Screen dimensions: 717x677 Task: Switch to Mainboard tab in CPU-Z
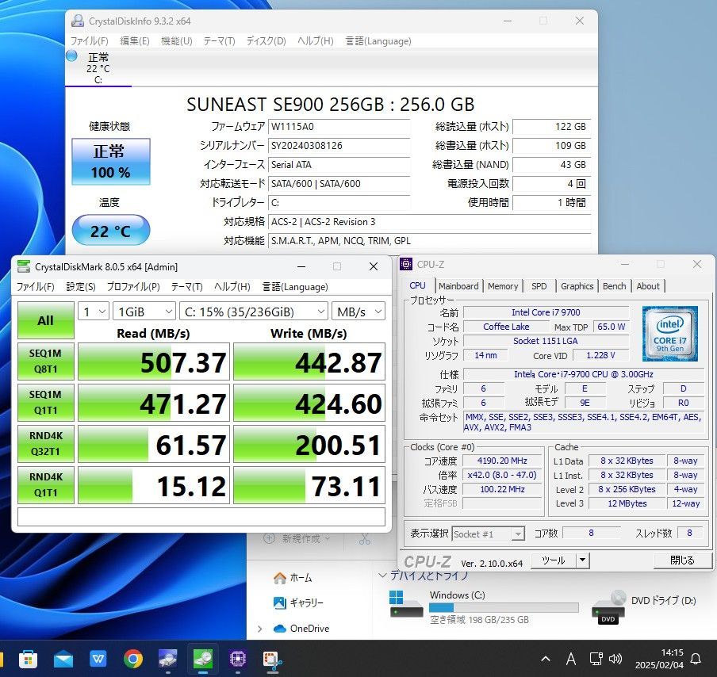click(x=458, y=286)
